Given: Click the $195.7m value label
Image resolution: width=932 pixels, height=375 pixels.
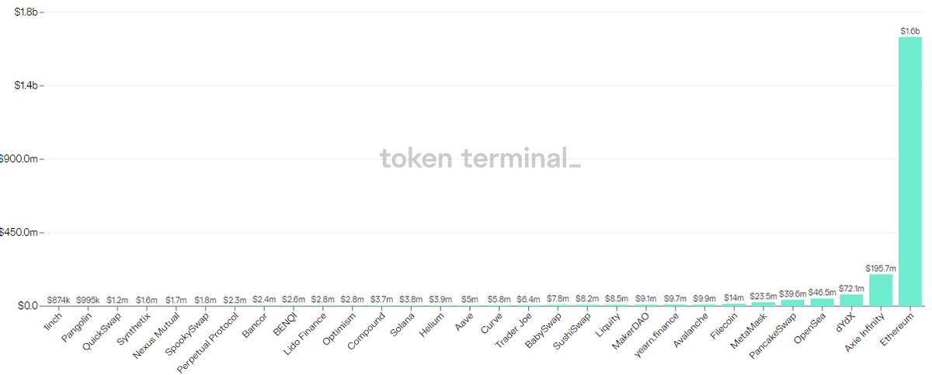Looking at the screenshot, I should click(x=880, y=267).
